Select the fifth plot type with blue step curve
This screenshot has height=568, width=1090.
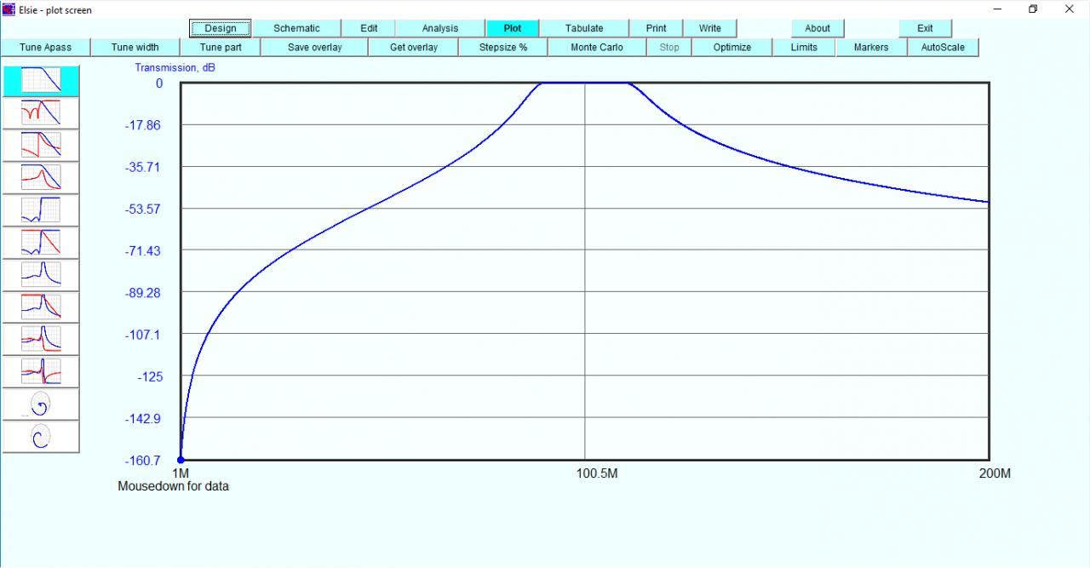click(x=42, y=210)
